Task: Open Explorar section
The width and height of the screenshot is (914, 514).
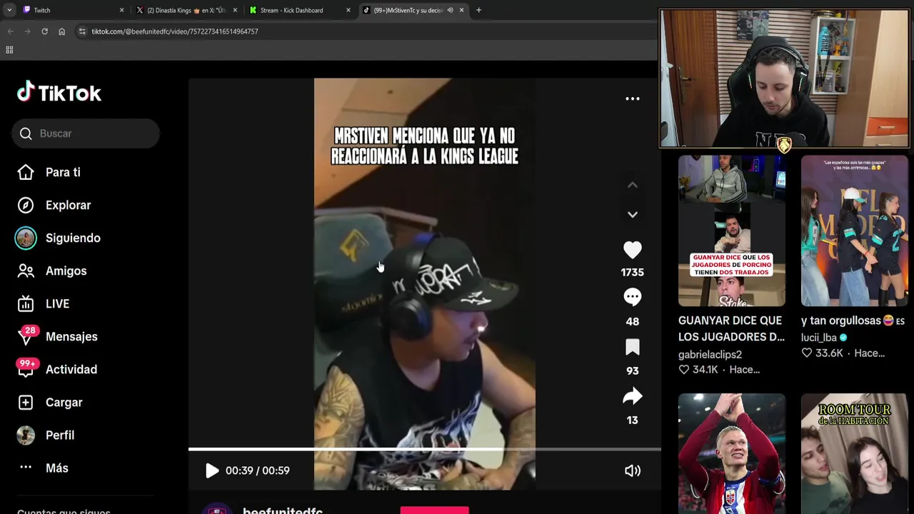Action: coord(68,205)
